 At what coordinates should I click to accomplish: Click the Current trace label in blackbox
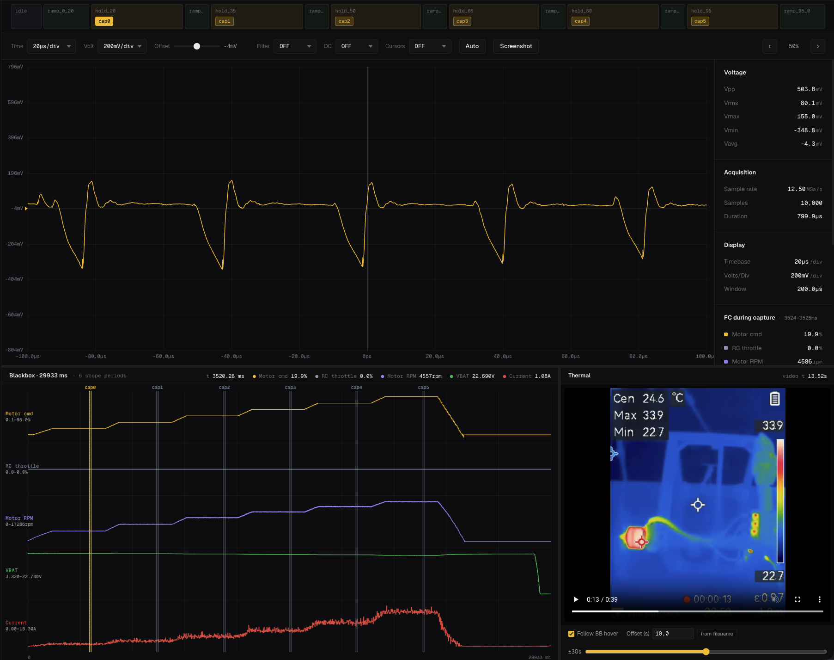(x=16, y=623)
